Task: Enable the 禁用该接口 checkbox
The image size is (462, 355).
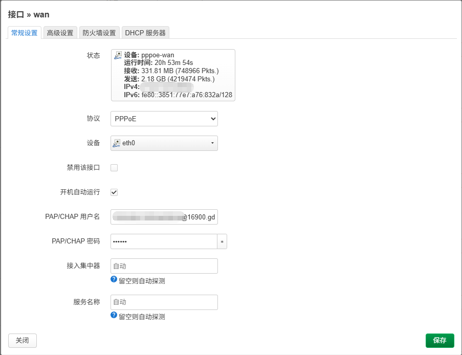Action: pyautogui.click(x=114, y=168)
